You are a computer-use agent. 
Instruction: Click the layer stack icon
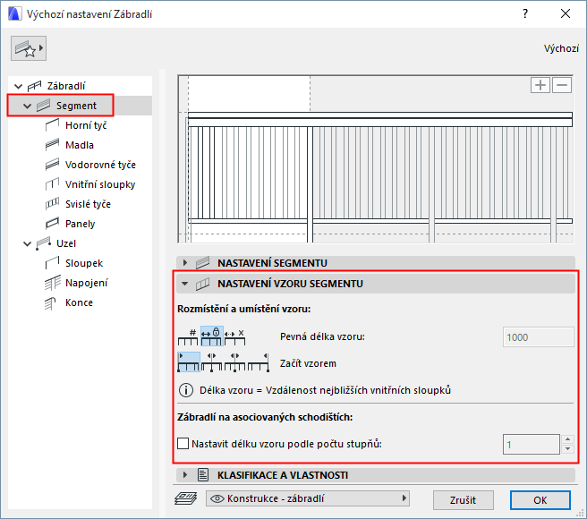[x=186, y=498]
